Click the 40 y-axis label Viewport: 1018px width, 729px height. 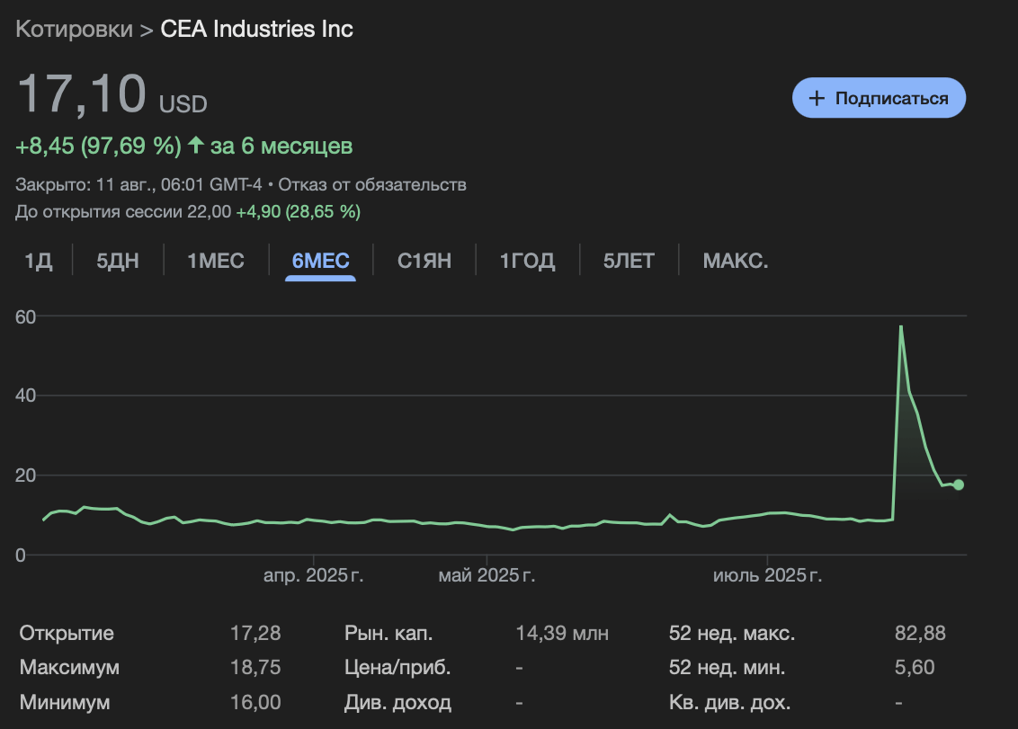26,396
